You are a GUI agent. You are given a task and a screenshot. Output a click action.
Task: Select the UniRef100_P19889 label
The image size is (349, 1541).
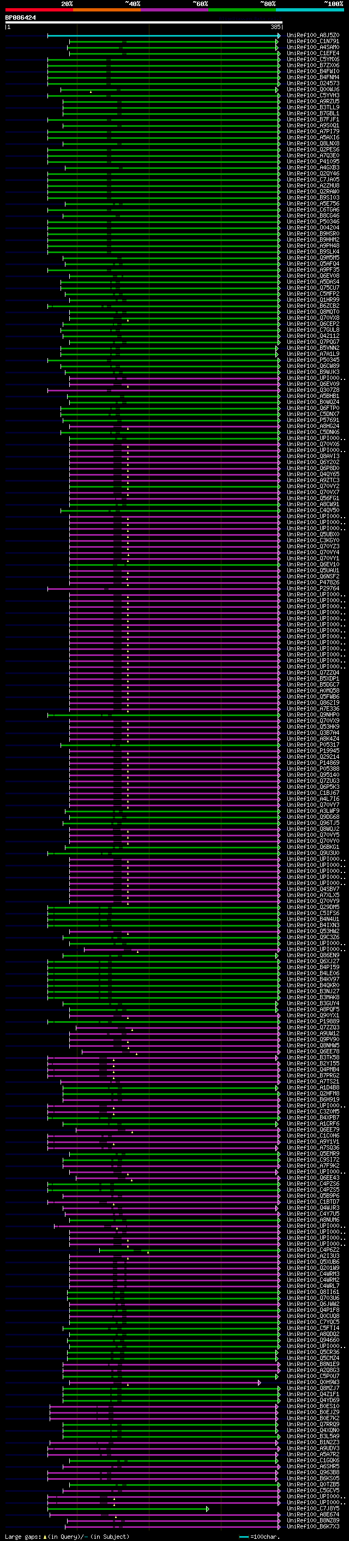pyautogui.click(x=313, y=1021)
